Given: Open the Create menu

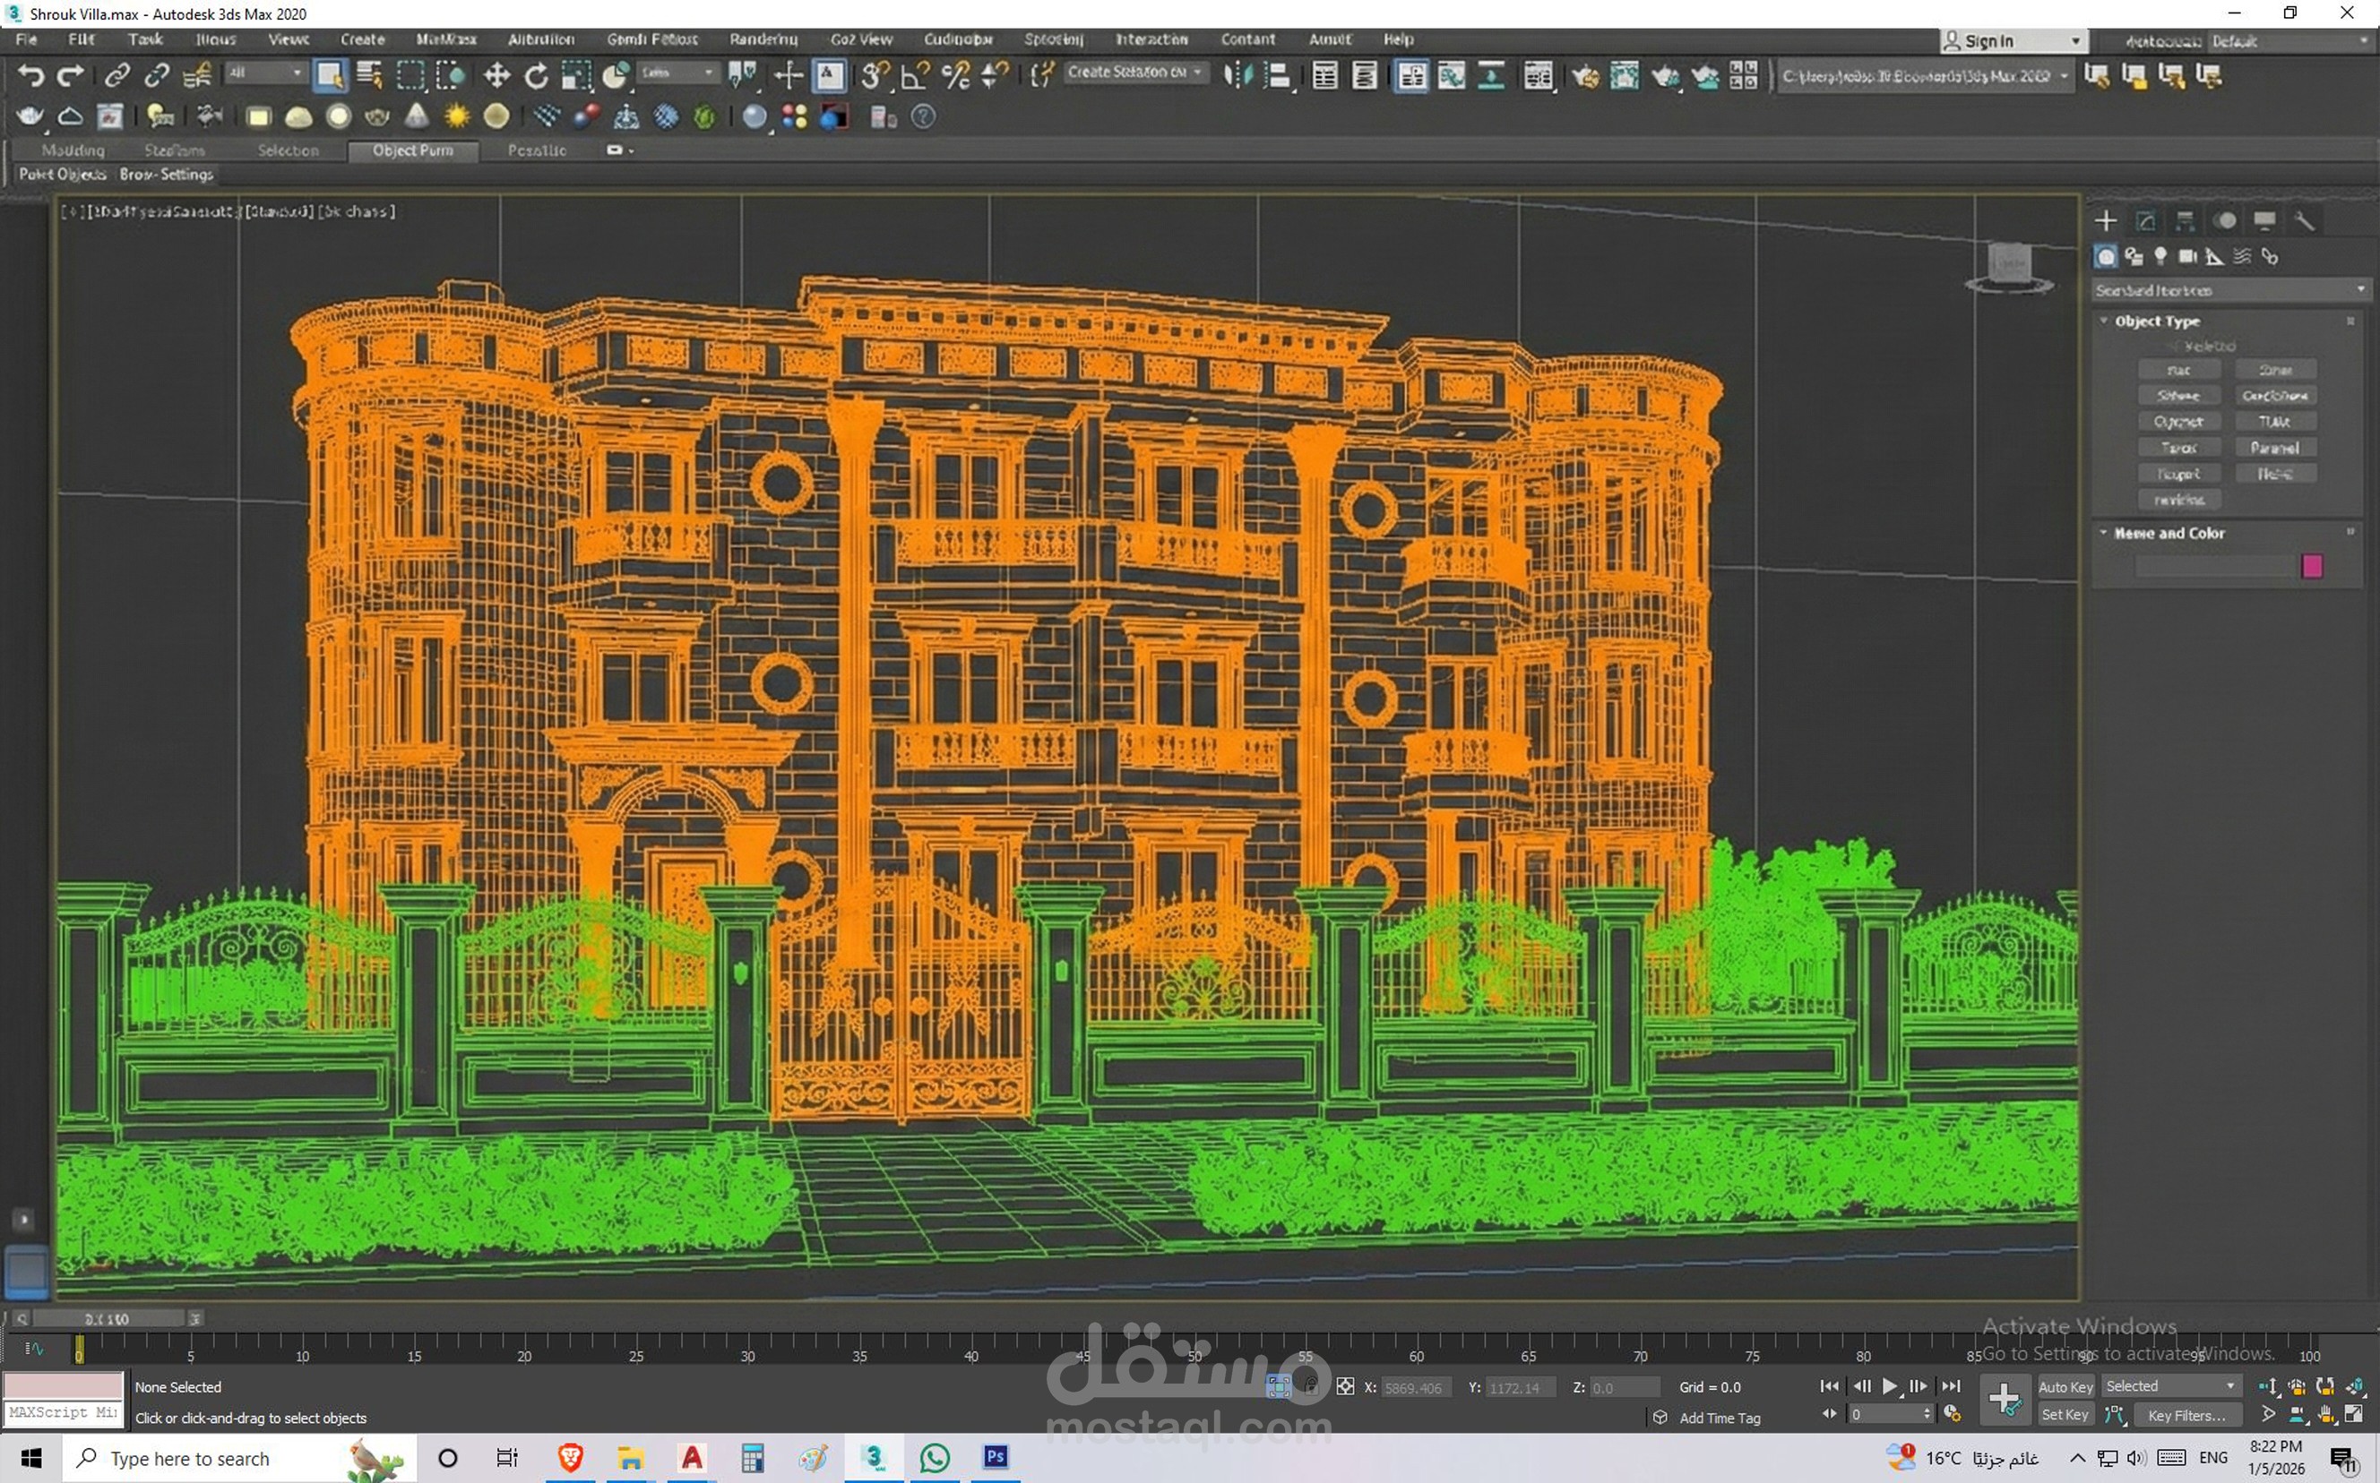Looking at the screenshot, I should tap(362, 39).
